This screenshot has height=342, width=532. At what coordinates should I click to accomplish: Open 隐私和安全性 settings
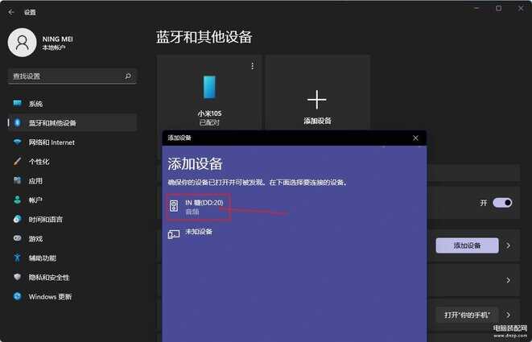(x=72, y=277)
